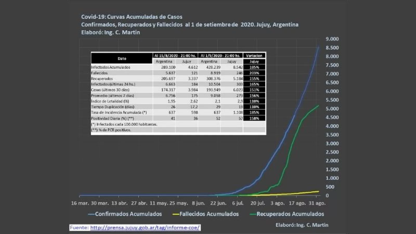Select the 31 ago. date on x-axis
The image size is (416, 234).
click(x=316, y=203)
